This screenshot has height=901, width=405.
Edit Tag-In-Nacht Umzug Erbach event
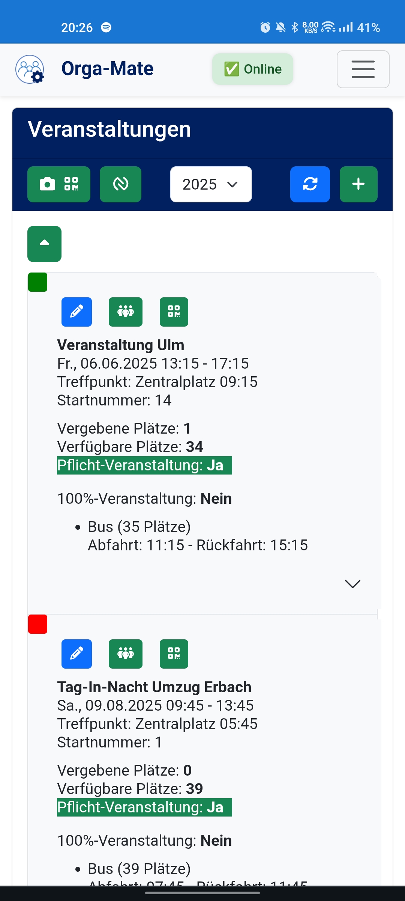[76, 654]
